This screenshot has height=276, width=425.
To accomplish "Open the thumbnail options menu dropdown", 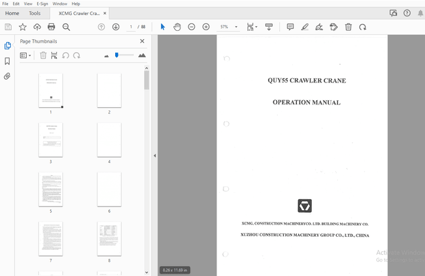I will coord(25,56).
